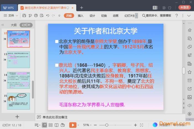Click the slide title 关于作者和北京大学

coord(106,31)
